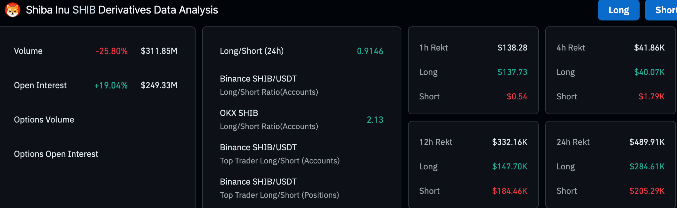Click the 24h Rekt total $489.91K
The width and height of the screenshot is (677, 208).
[647, 142]
